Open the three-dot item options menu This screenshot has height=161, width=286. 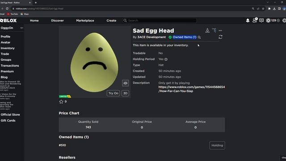coord(220,30)
